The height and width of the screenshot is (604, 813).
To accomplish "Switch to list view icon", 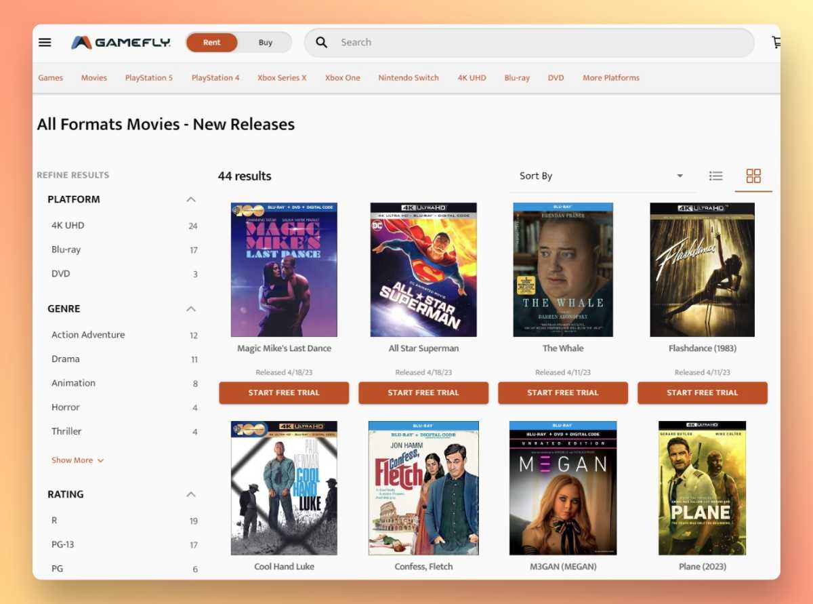I will [715, 176].
